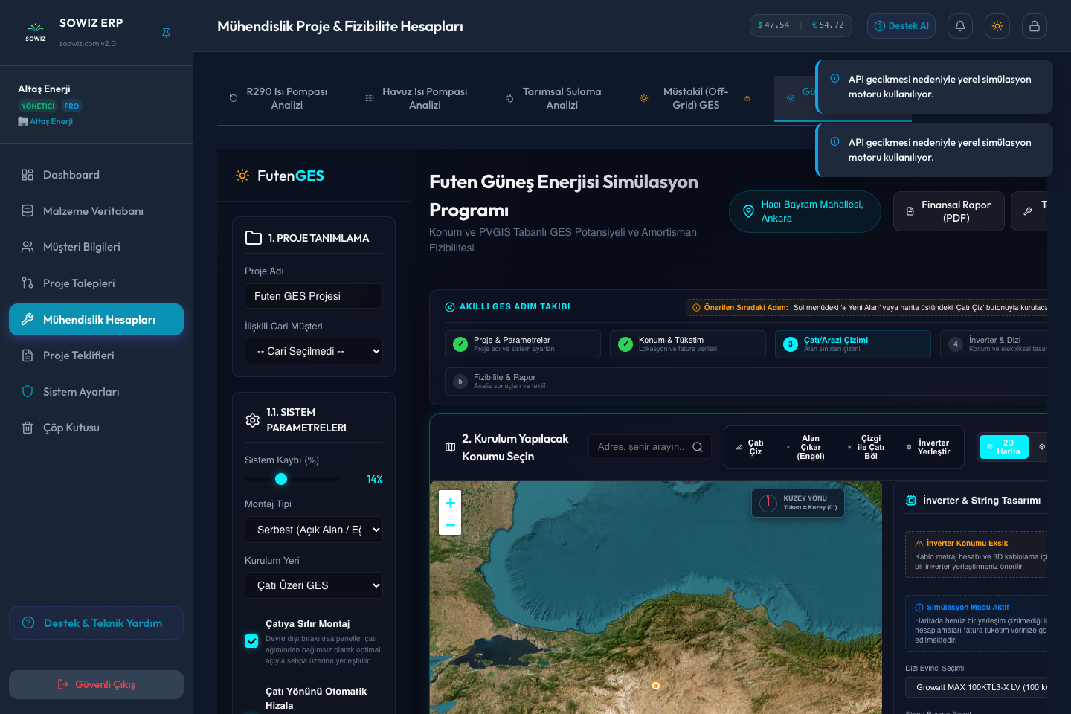Toggle light theme sun icon
Screen dimensions: 1071x714
(997, 26)
